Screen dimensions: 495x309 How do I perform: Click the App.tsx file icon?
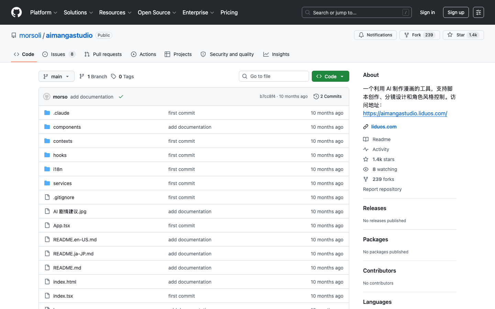[x=47, y=225]
